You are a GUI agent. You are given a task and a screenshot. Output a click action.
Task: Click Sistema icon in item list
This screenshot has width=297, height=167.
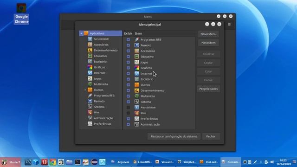pos(137,102)
